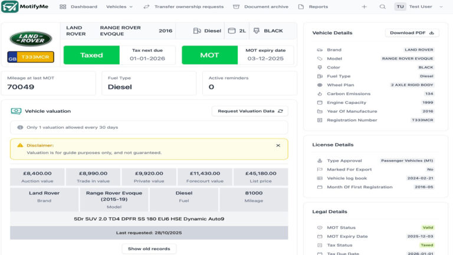Click Request Valuation Data button
The width and height of the screenshot is (453, 255).
[250, 111]
